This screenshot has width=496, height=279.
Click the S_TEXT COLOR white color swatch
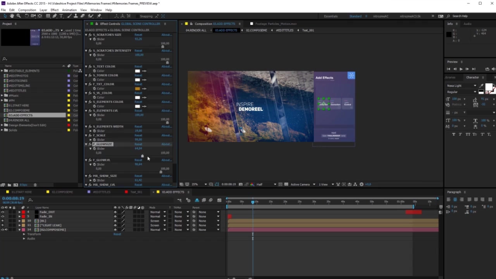137,71
